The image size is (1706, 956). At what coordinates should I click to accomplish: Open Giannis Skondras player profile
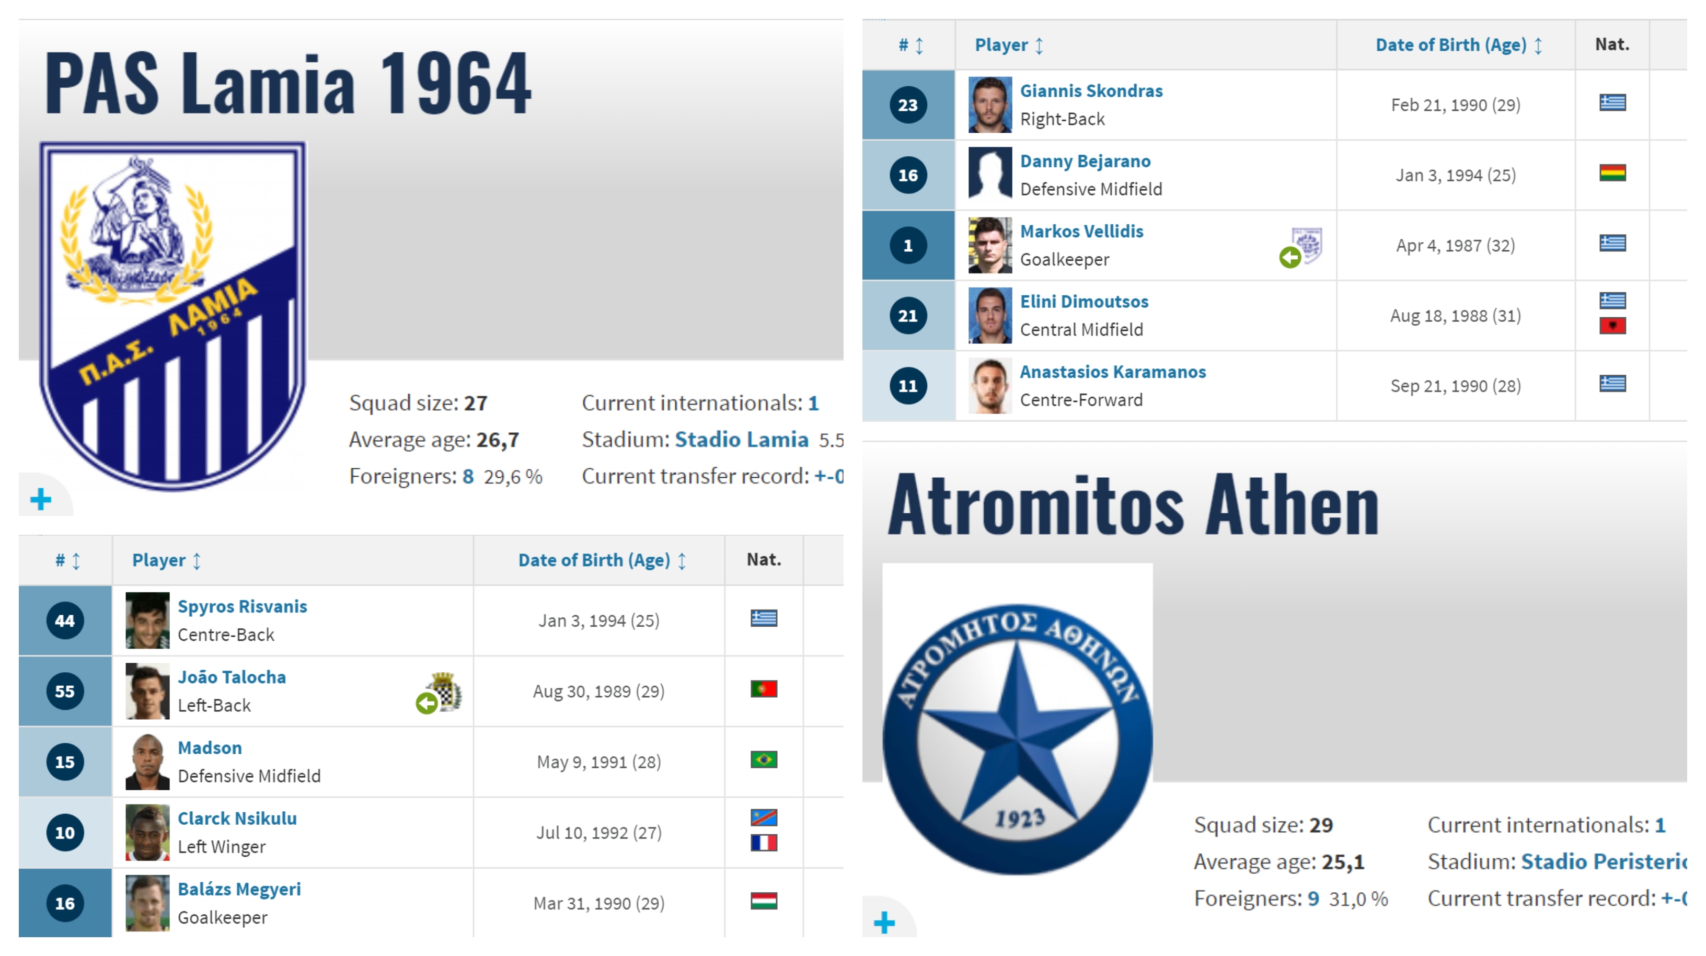click(x=1091, y=91)
